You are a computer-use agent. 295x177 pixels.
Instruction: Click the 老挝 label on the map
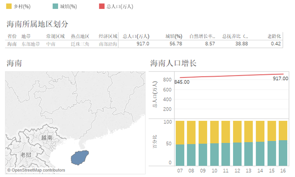tap(26, 155)
